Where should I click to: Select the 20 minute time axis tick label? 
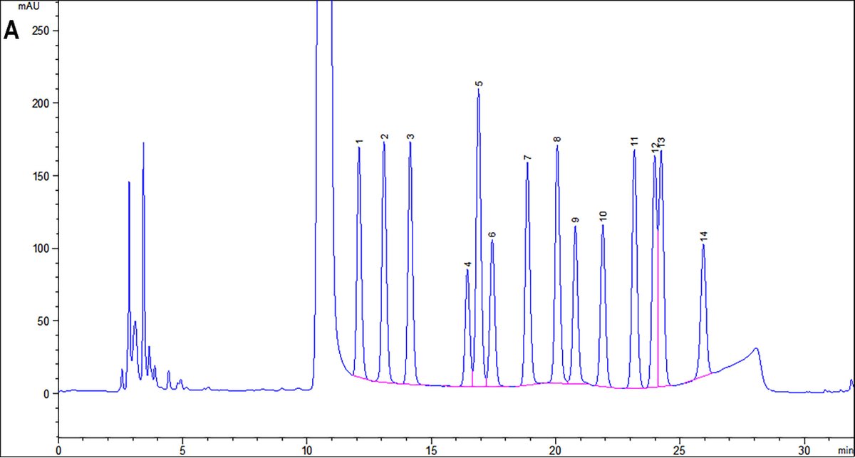[x=556, y=451]
